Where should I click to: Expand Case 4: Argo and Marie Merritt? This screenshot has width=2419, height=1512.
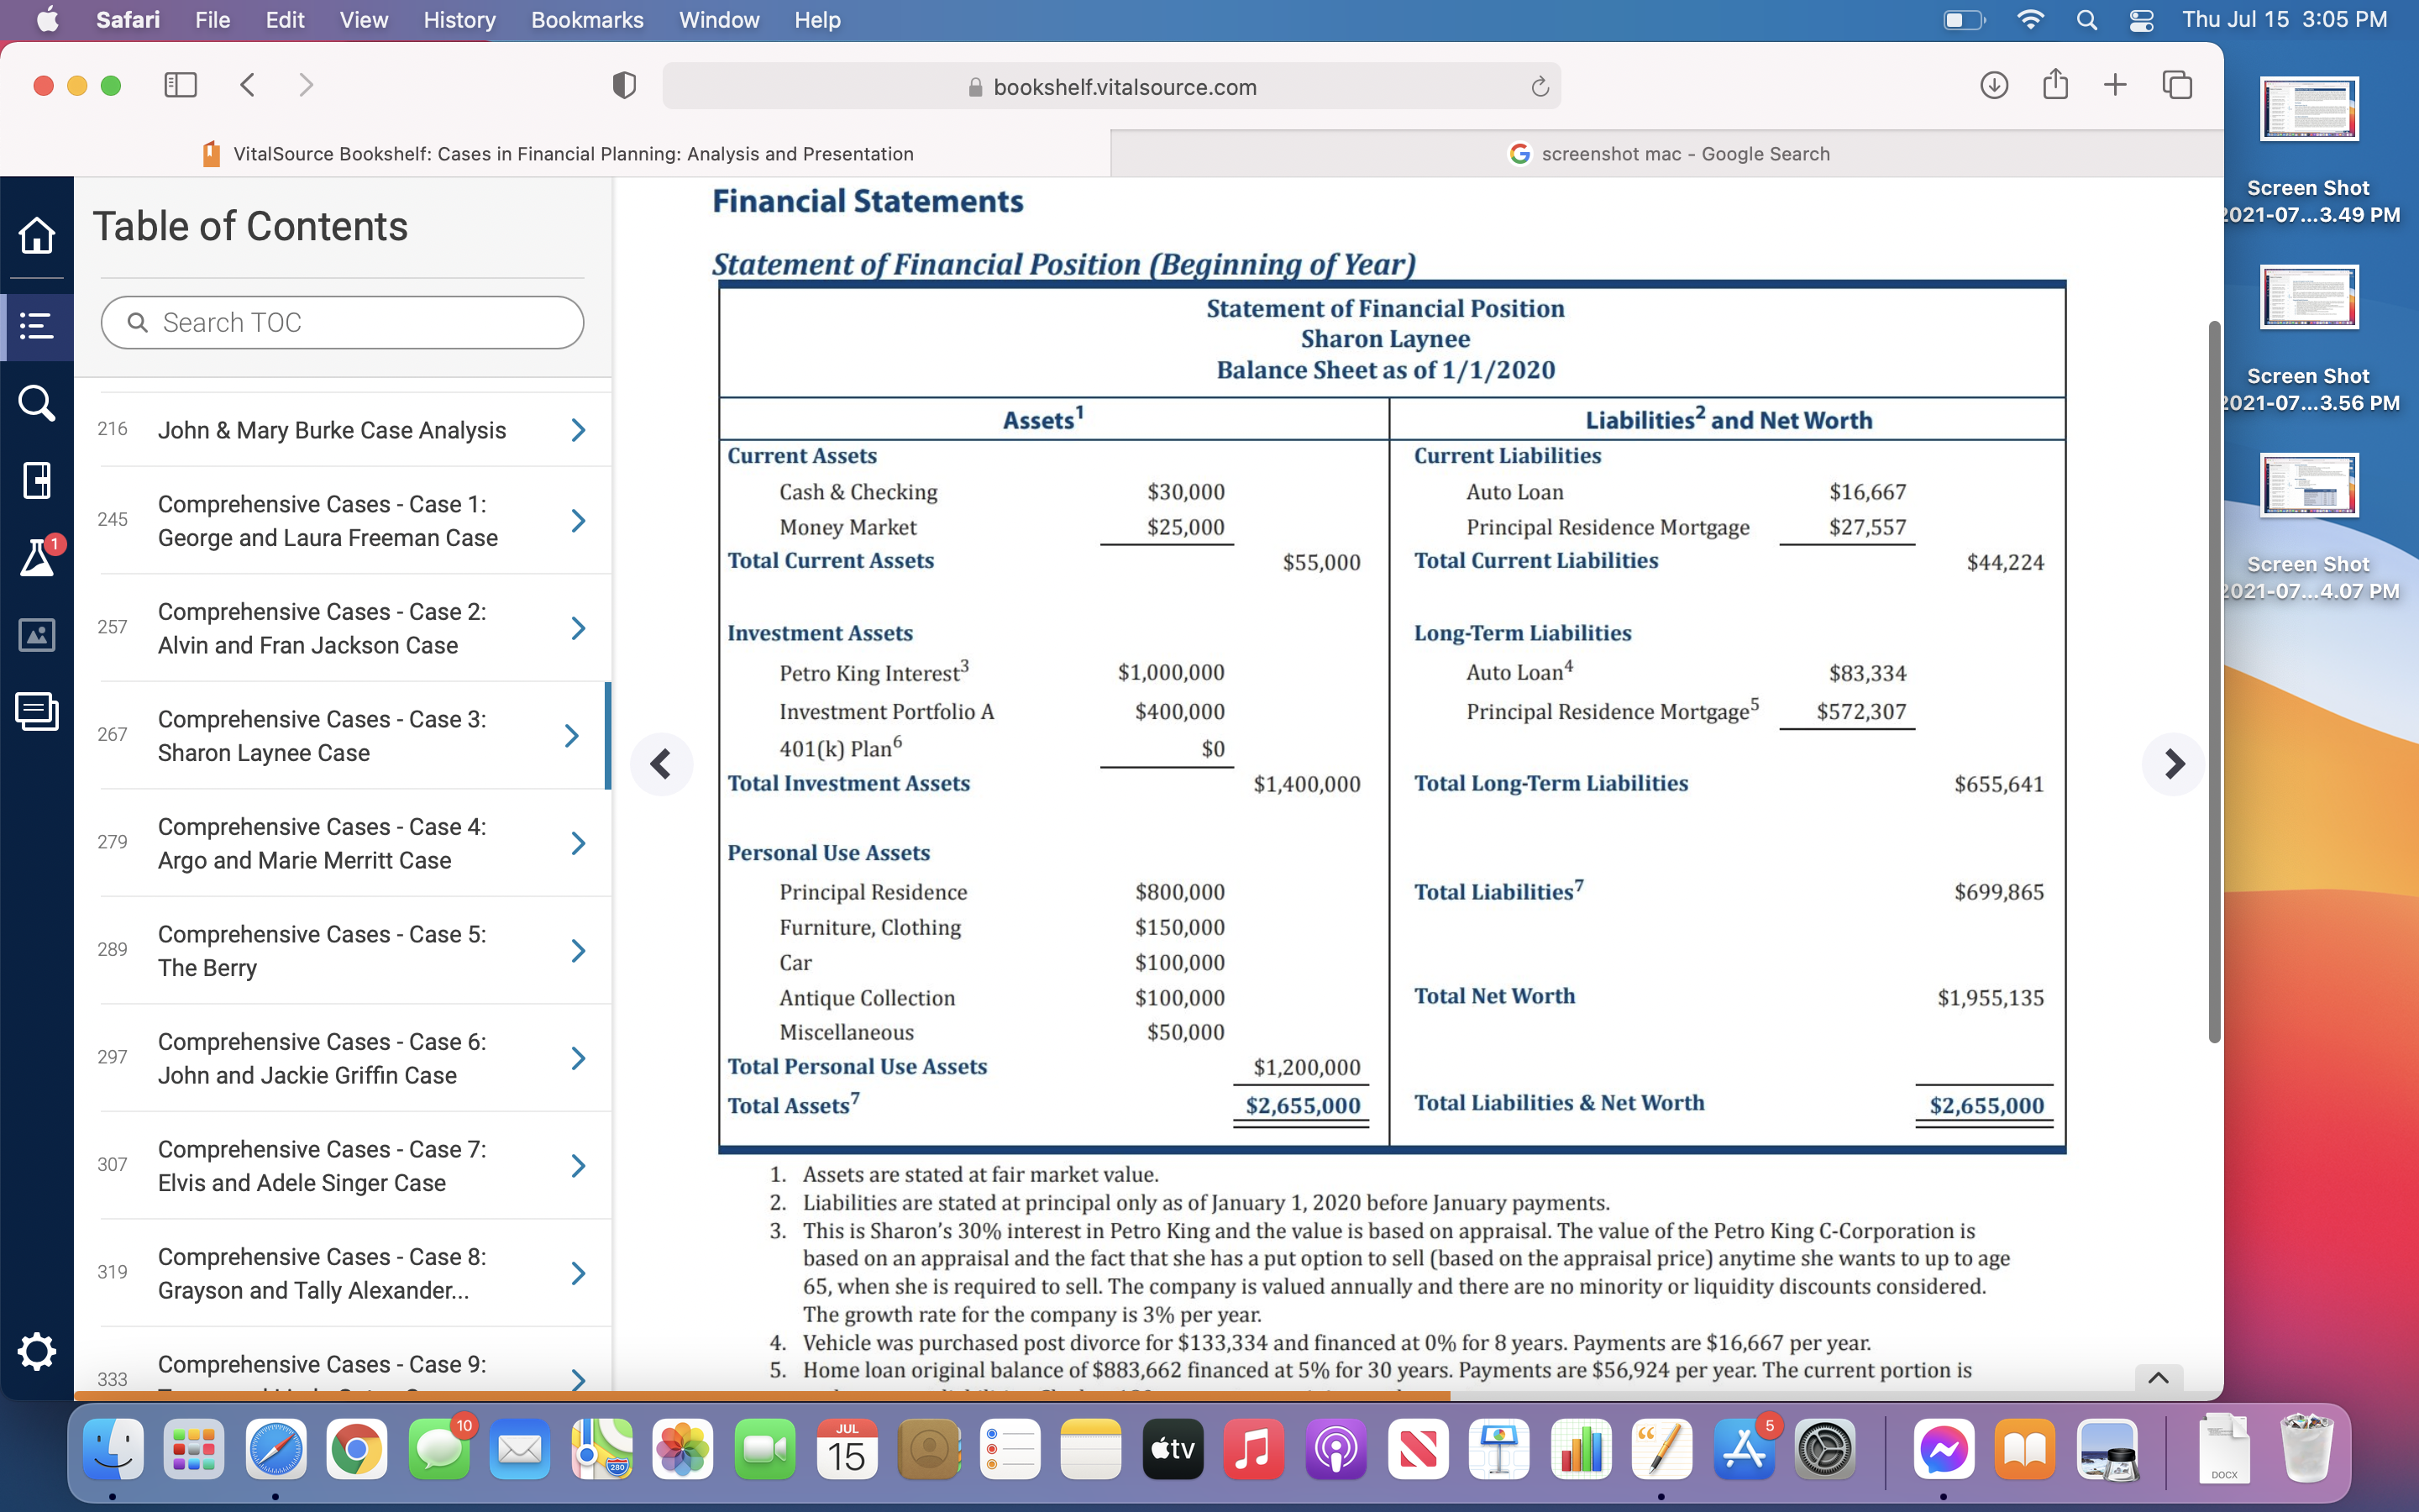pos(578,843)
